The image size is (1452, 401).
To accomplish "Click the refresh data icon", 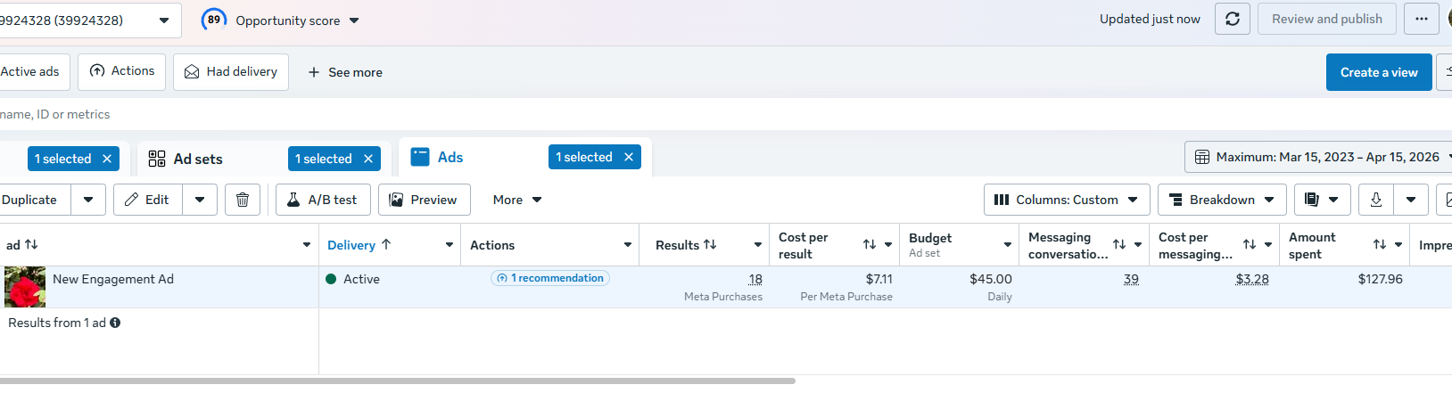I will point(1232,19).
